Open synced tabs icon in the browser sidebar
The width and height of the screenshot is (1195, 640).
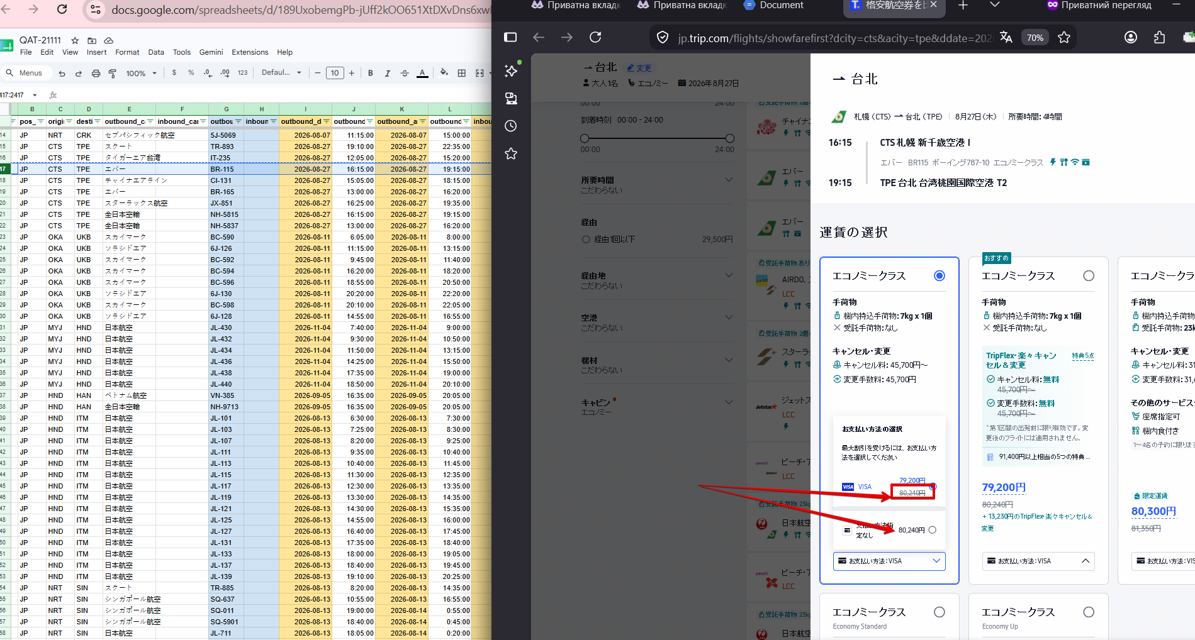511,98
